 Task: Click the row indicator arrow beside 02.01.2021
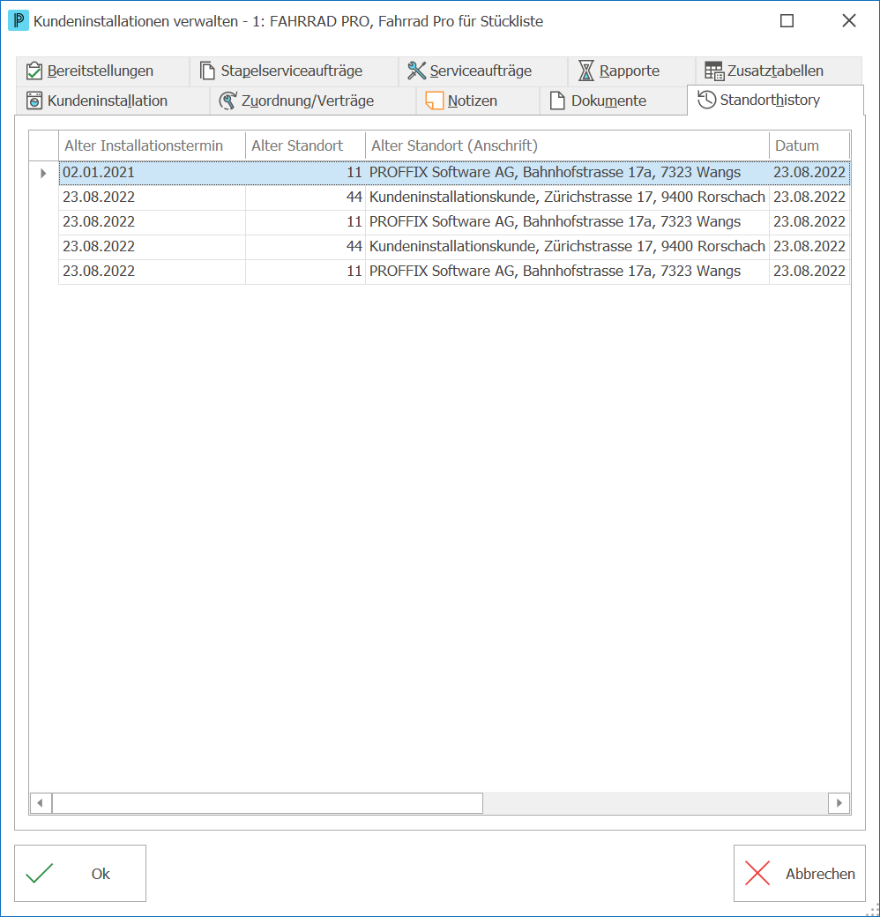(43, 173)
